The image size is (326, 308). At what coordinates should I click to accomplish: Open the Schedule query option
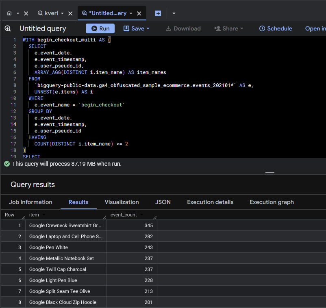click(276, 28)
